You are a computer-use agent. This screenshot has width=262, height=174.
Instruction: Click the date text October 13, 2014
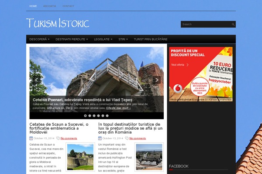(113, 138)
